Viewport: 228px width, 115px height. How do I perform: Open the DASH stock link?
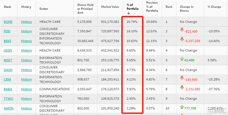8,70
